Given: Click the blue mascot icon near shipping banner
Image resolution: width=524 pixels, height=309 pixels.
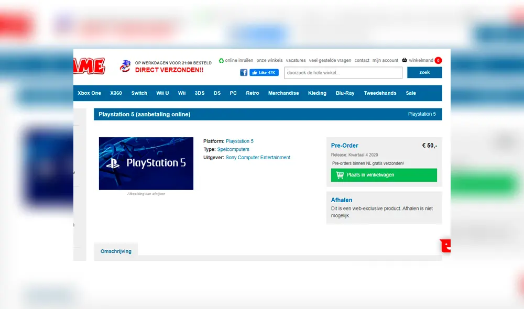Looking at the screenshot, I should 125,65.
